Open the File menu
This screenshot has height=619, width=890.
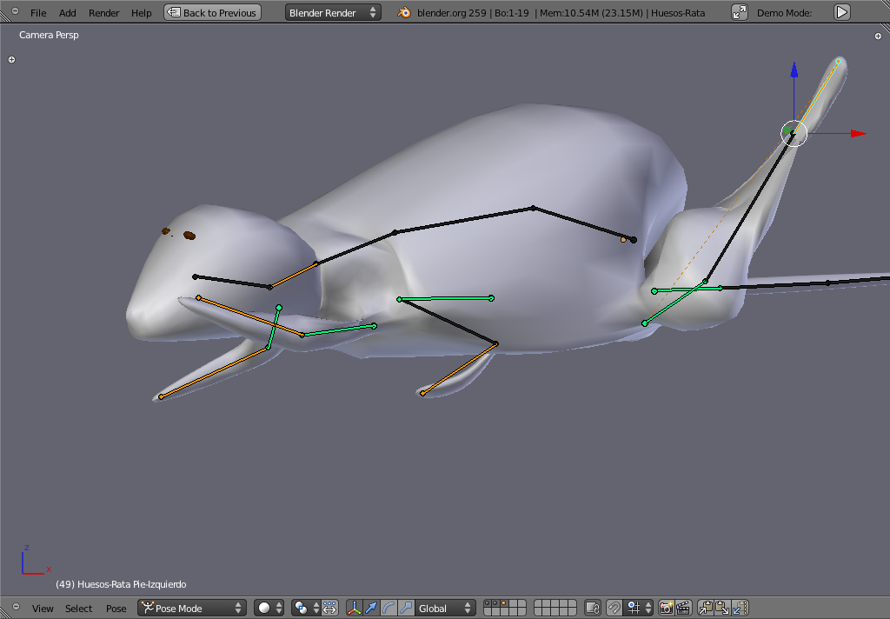38,13
